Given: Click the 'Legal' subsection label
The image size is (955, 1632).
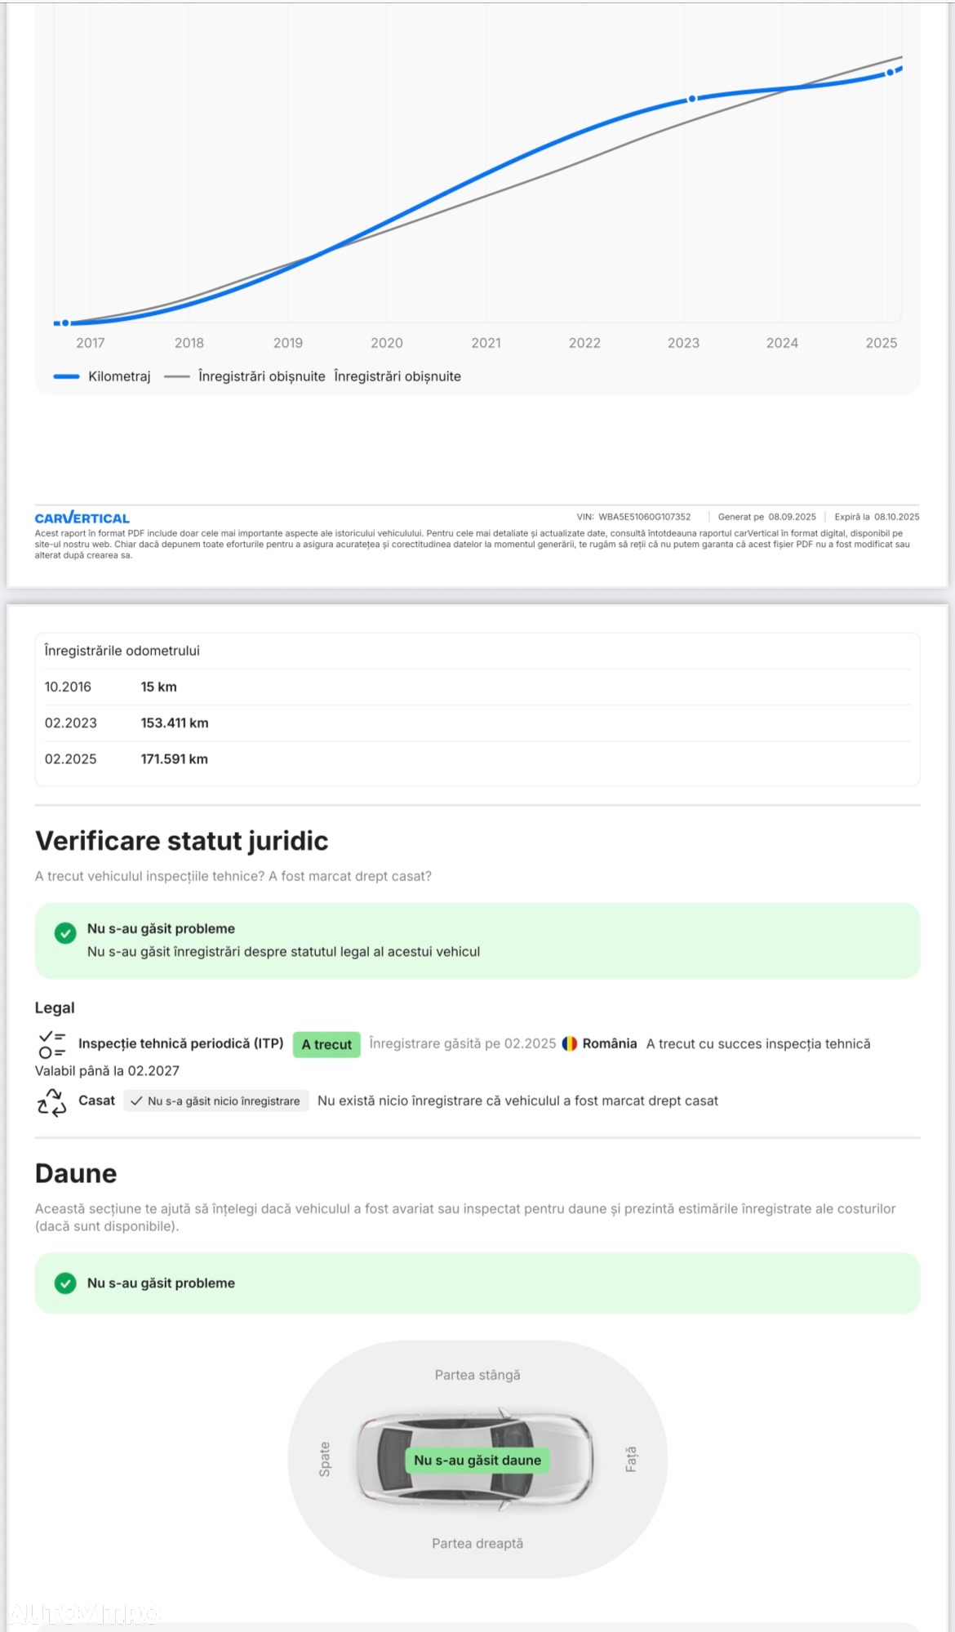Looking at the screenshot, I should [x=55, y=1007].
